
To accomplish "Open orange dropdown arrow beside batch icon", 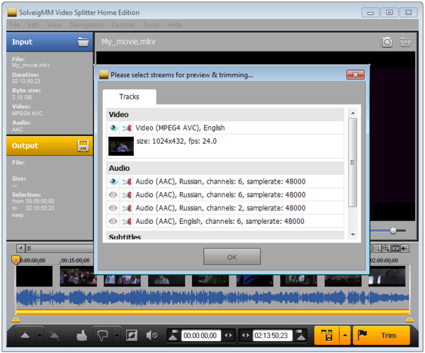I will coord(345,335).
